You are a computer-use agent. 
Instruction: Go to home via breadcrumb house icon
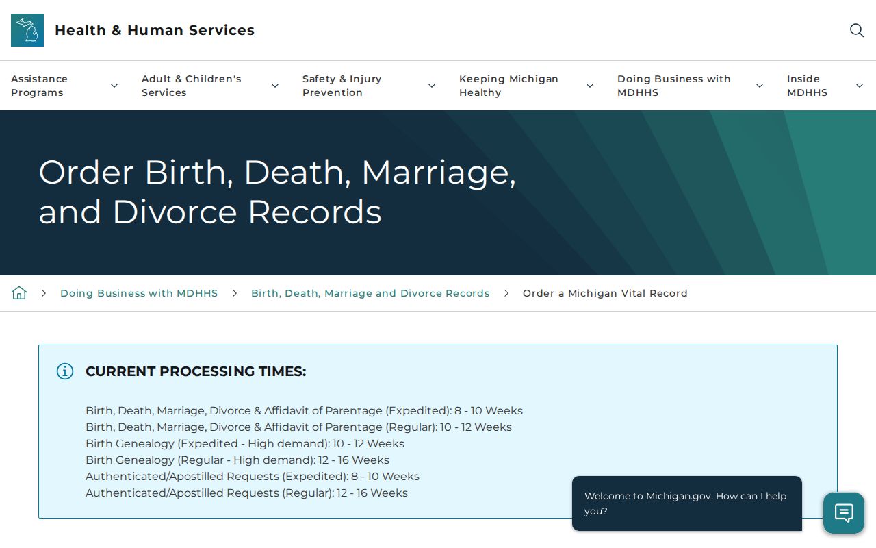[19, 293]
